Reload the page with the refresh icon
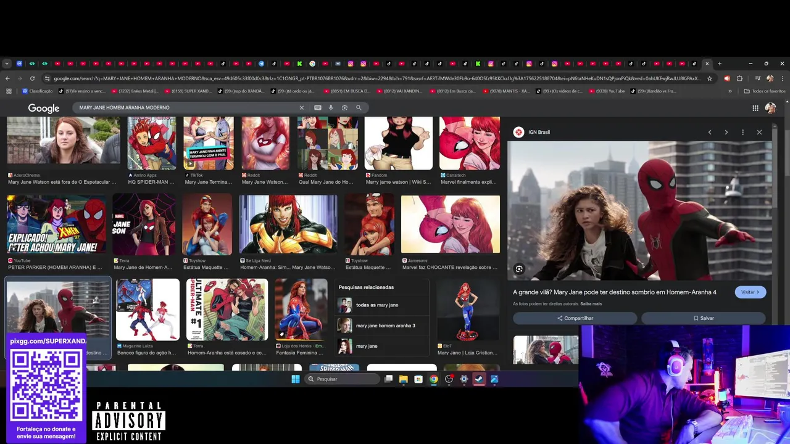 tap(32, 78)
